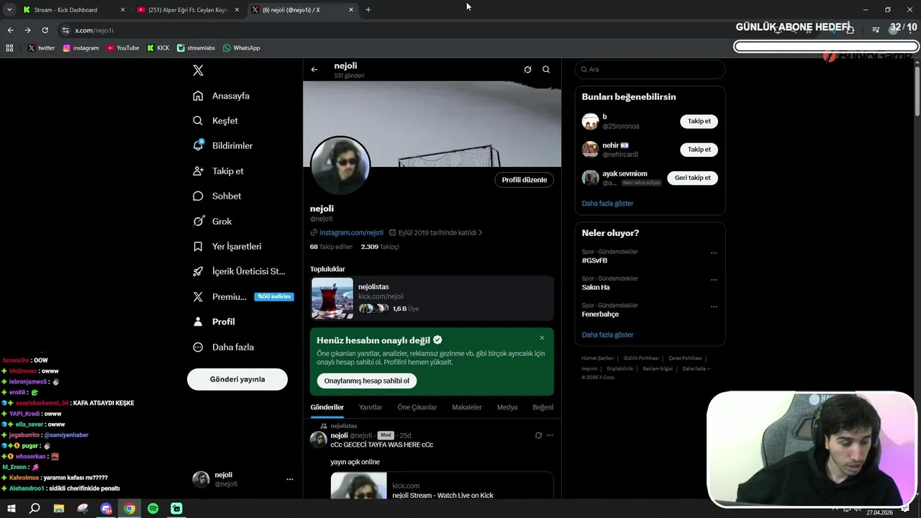Click the X logo in sidebar
The width and height of the screenshot is (921, 518).
click(x=199, y=71)
